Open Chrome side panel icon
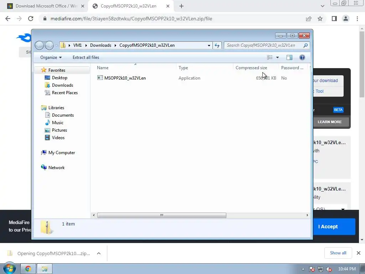The height and width of the screenshot is (274, 365). [334, 19]
